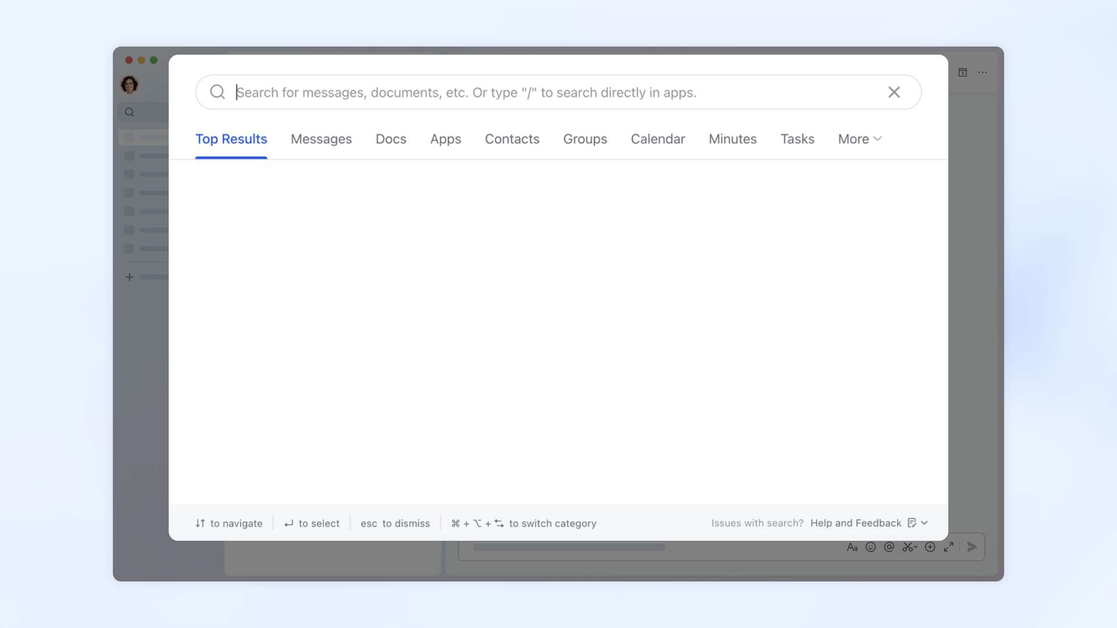Click the ellipsis more options menu
Image resolution: width=1117 pixels, height=628 pixels.
point(983,72)
